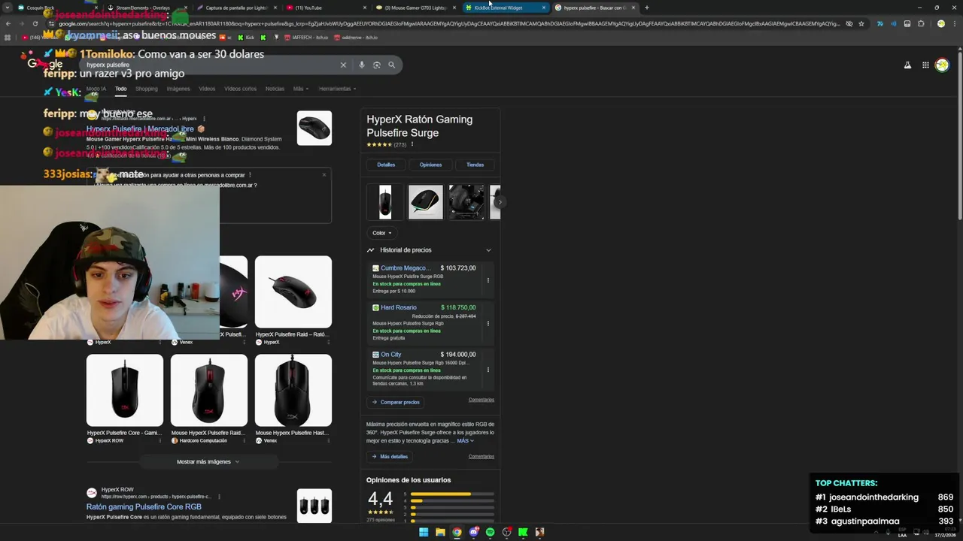Open Chrome from the taskbar
Viewport: 963px width, 541px height.
457,532
